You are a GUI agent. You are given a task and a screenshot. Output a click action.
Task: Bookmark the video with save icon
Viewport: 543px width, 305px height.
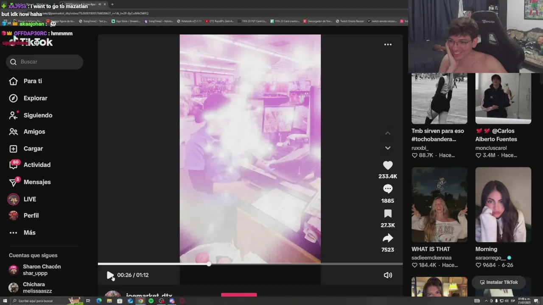click(x=388, y=214)
